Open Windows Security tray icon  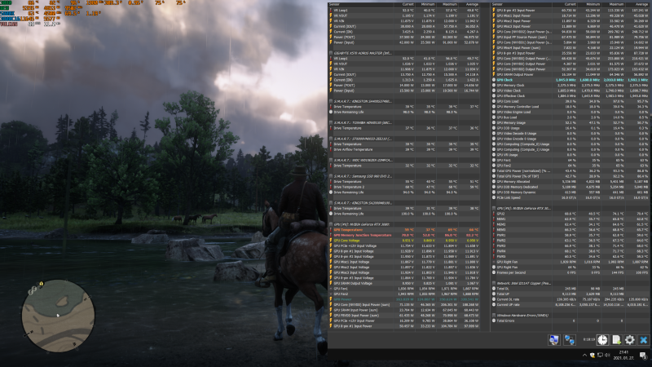click(x=593, y=355)
